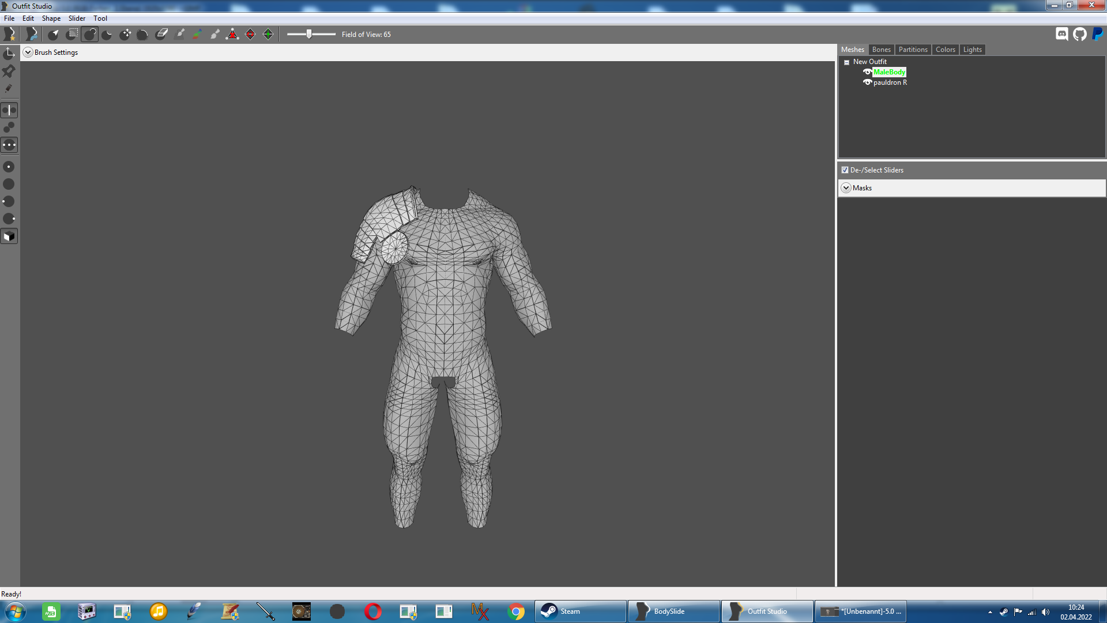Uncheck the De-/Select Sliders checkbox
The image size is (1107, 623).
click(845, 170)
